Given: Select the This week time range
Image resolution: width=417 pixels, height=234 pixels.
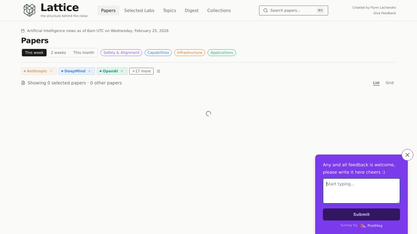Looking at the screenshot, I should [34, 53].
